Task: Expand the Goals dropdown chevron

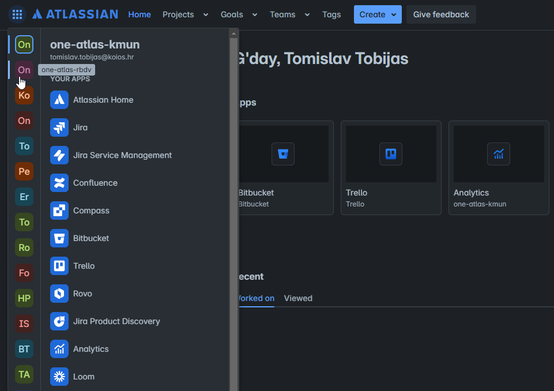Action: [255, 15]
